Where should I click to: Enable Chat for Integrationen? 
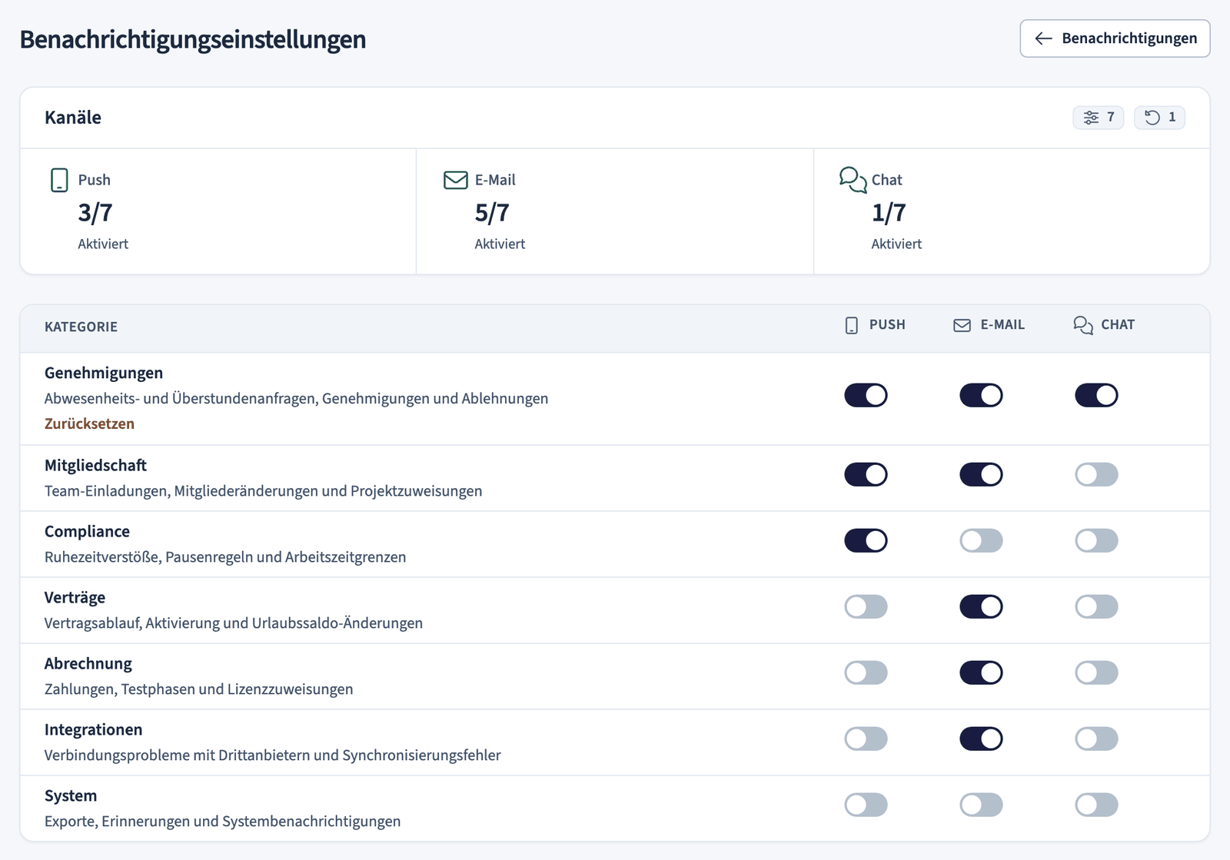1096,739
